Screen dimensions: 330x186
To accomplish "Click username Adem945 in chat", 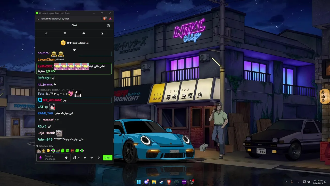I will (x=45, y=139).
